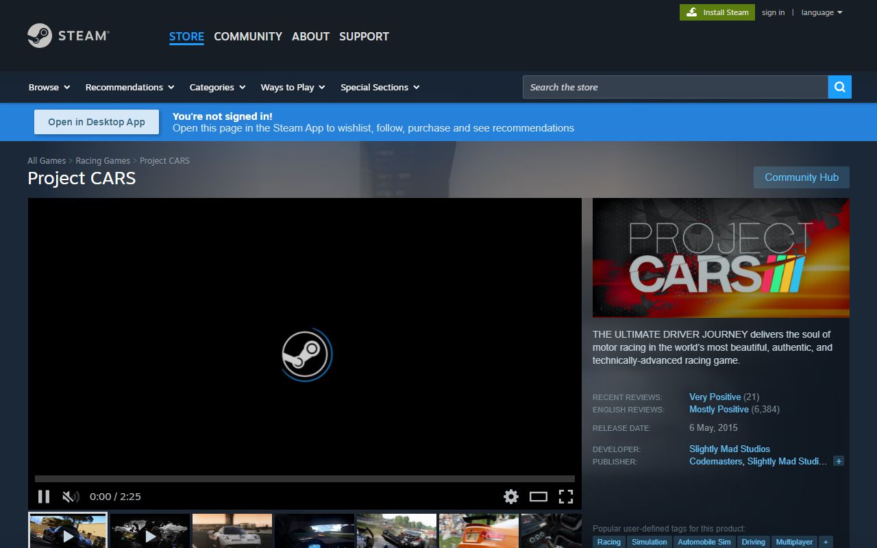This screenshot has height=548, width=877.
Task: Pause the trailer video
Action: point(43,497)
